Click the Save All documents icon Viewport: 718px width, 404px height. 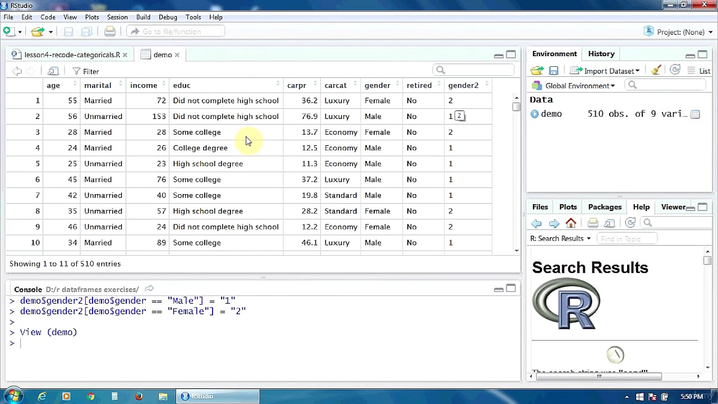(87, 31)
